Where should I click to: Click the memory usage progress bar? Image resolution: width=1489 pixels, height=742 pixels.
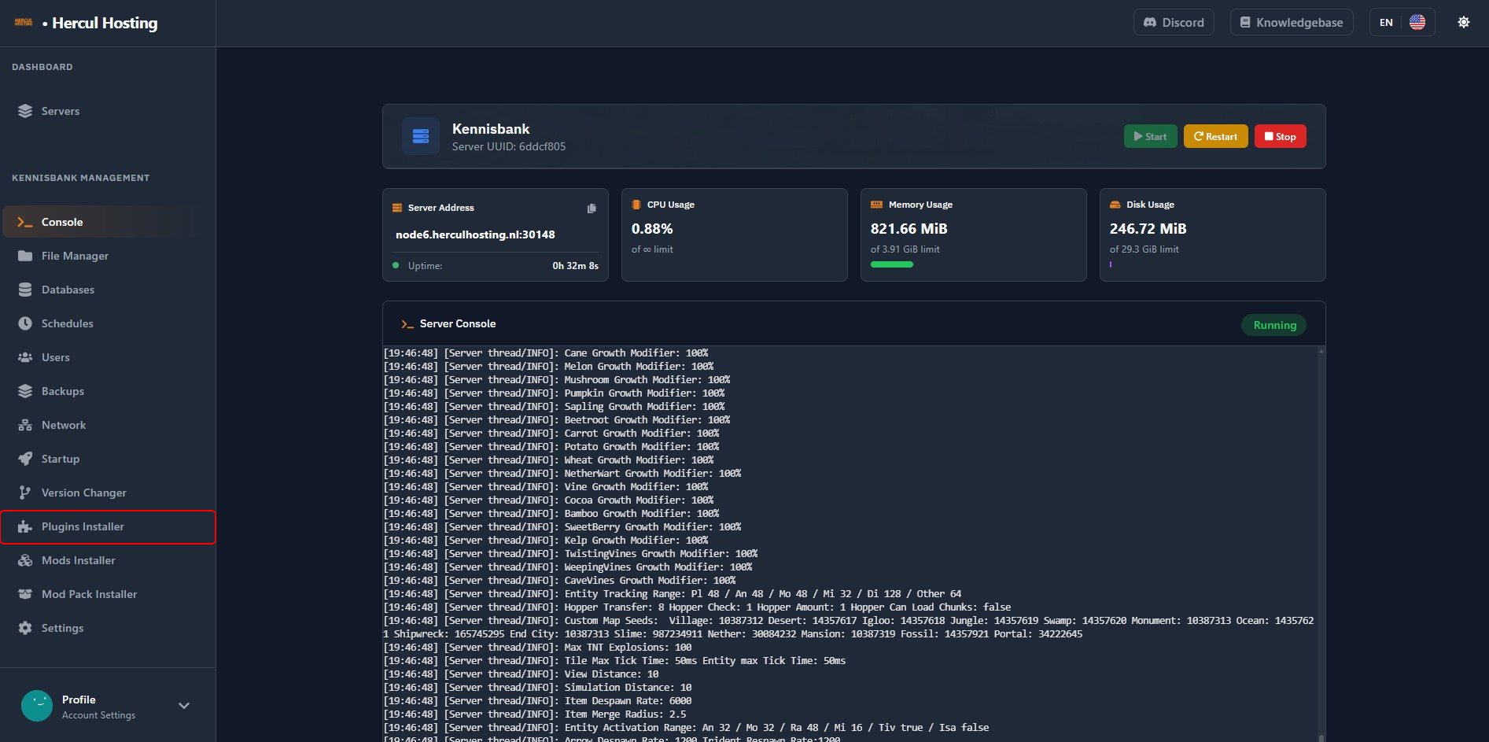click(x=892, y=264)
